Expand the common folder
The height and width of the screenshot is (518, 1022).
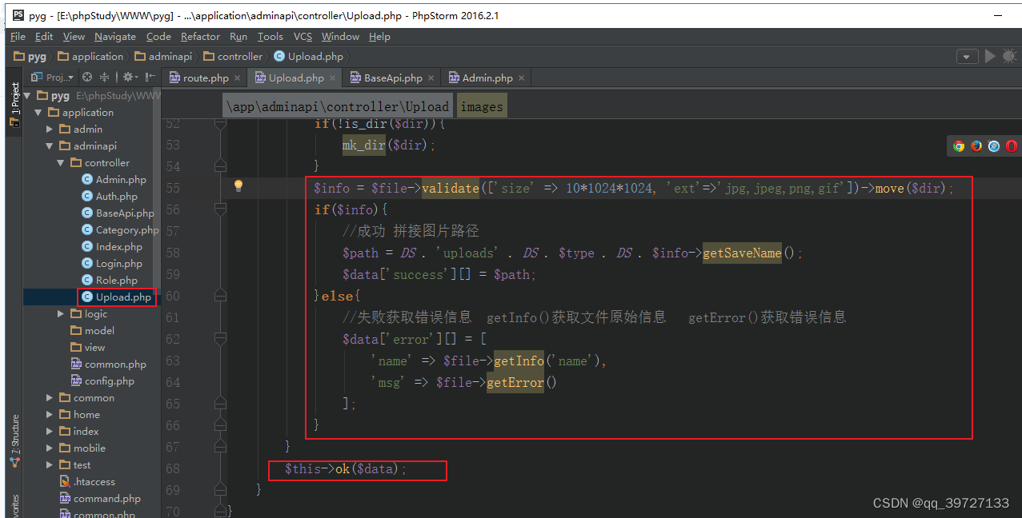50,397
